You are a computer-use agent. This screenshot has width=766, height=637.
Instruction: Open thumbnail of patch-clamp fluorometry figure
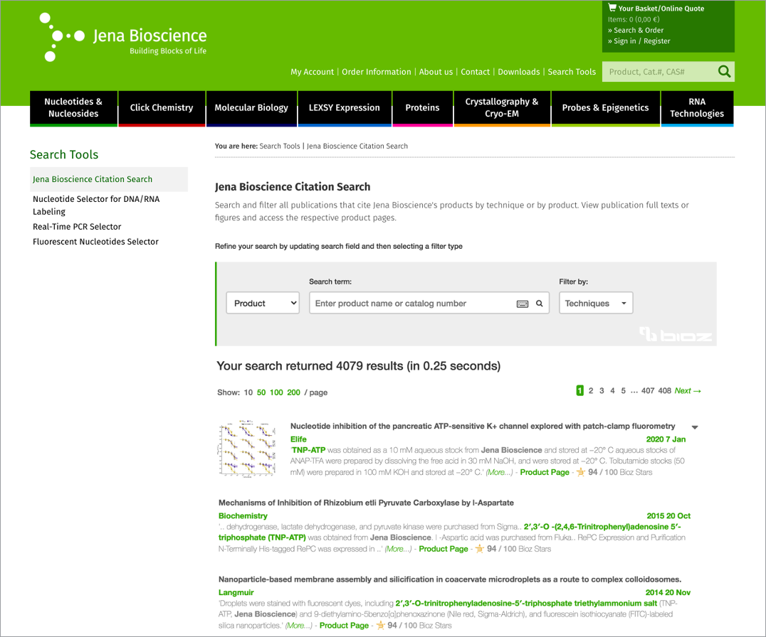point(248,448)
